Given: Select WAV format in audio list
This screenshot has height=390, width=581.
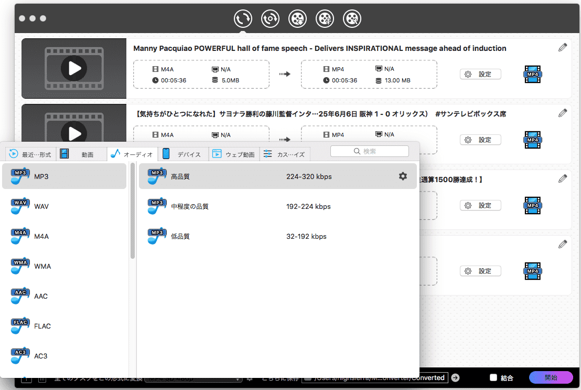Looking at the screenshot, I should click(x=64, y=206).
